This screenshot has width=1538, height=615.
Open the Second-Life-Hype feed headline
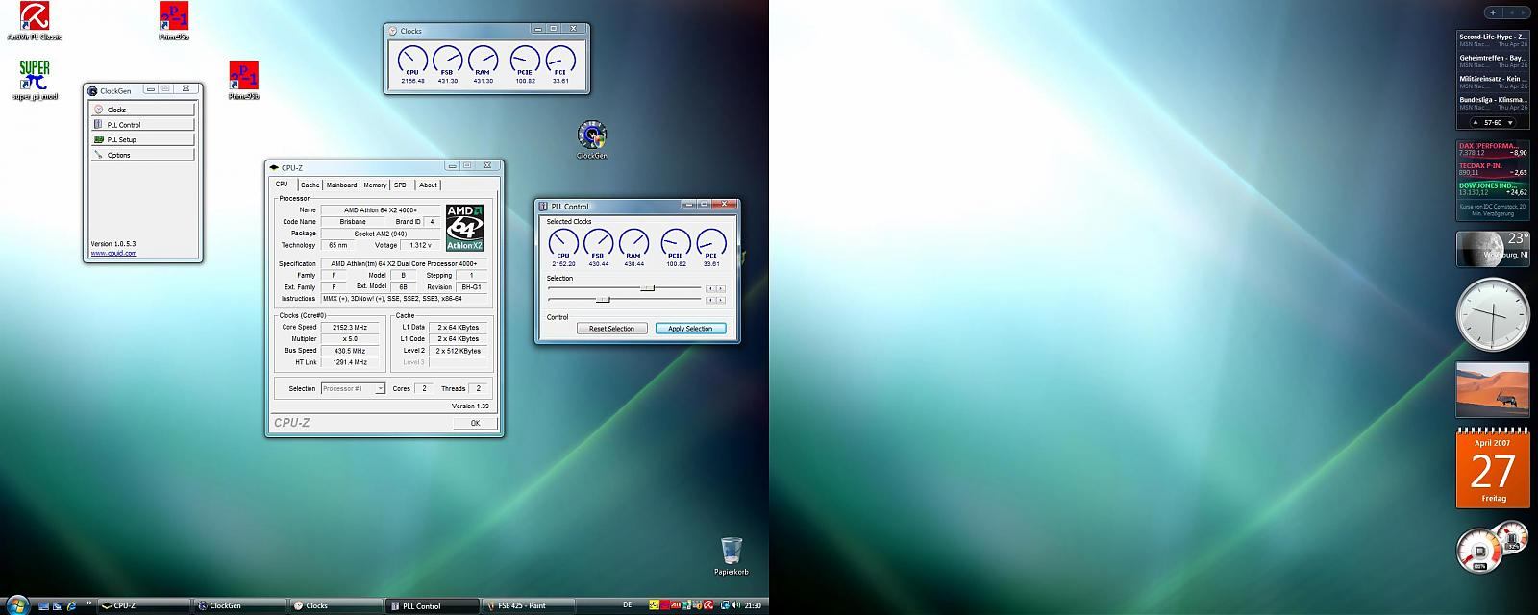click(x=1493, y=39)
